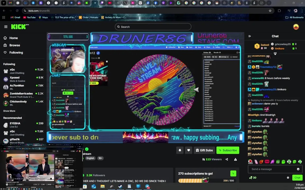
Task: Open Telegram from the taskbar
Action: tap(147, 187)
